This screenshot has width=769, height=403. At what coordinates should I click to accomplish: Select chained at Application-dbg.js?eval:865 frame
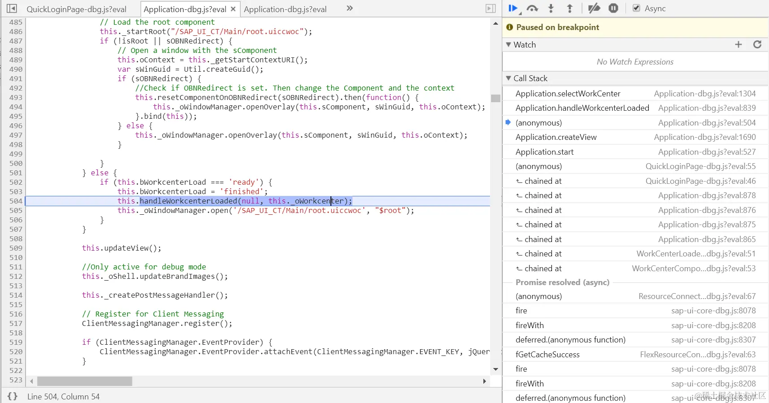pyautogui.click(x=635, y=239)
